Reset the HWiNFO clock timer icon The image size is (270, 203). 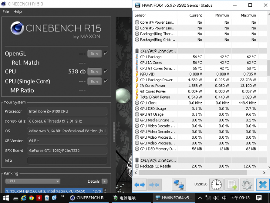tap(216, 185)
